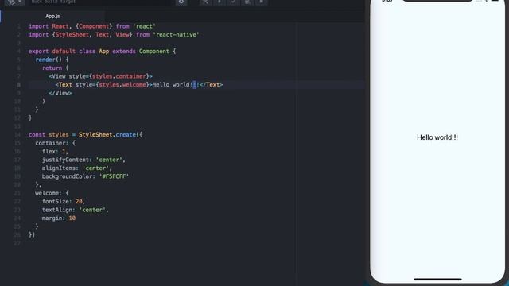Click the 'flex: 1' property
Screen dimensions: 509x286
click(54, 152)
